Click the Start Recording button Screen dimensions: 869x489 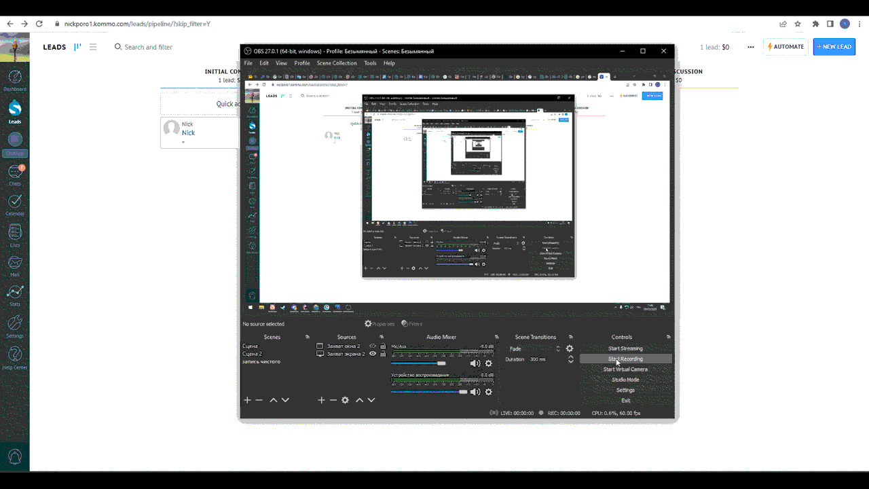(625, 359)
